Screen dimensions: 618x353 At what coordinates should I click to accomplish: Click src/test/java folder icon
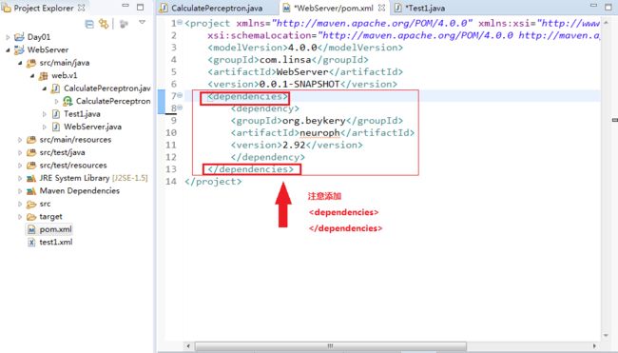coord(31,152)
